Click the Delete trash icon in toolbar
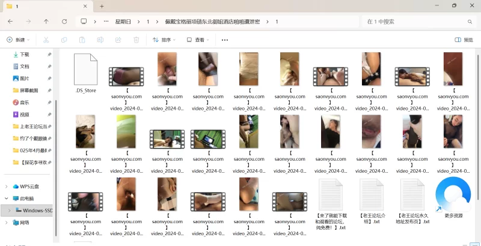481x246 pixels. click(136, 40)
